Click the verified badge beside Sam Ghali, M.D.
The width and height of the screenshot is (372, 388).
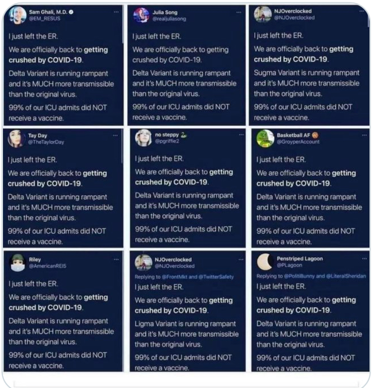click(70, 10)
